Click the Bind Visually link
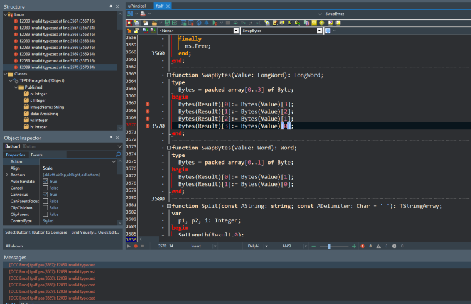Image resolution: width=471 pixels, height=304 pixels. [84, 232]
